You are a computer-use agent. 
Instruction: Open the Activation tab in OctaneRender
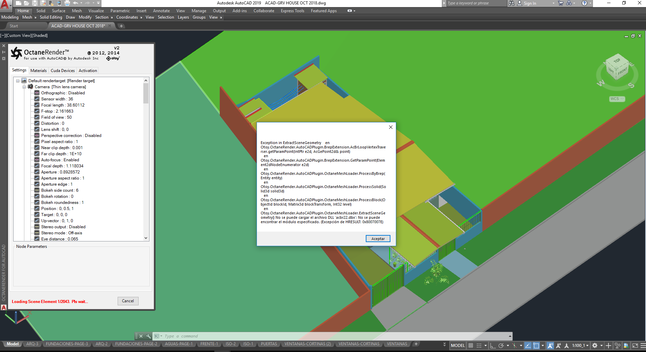tap(88, 71)
